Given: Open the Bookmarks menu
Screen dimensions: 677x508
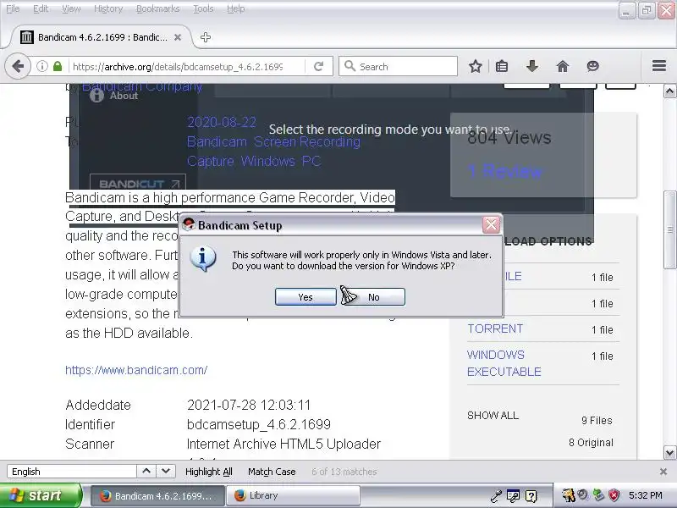Looking at the screenshot, I should point(157,8).
